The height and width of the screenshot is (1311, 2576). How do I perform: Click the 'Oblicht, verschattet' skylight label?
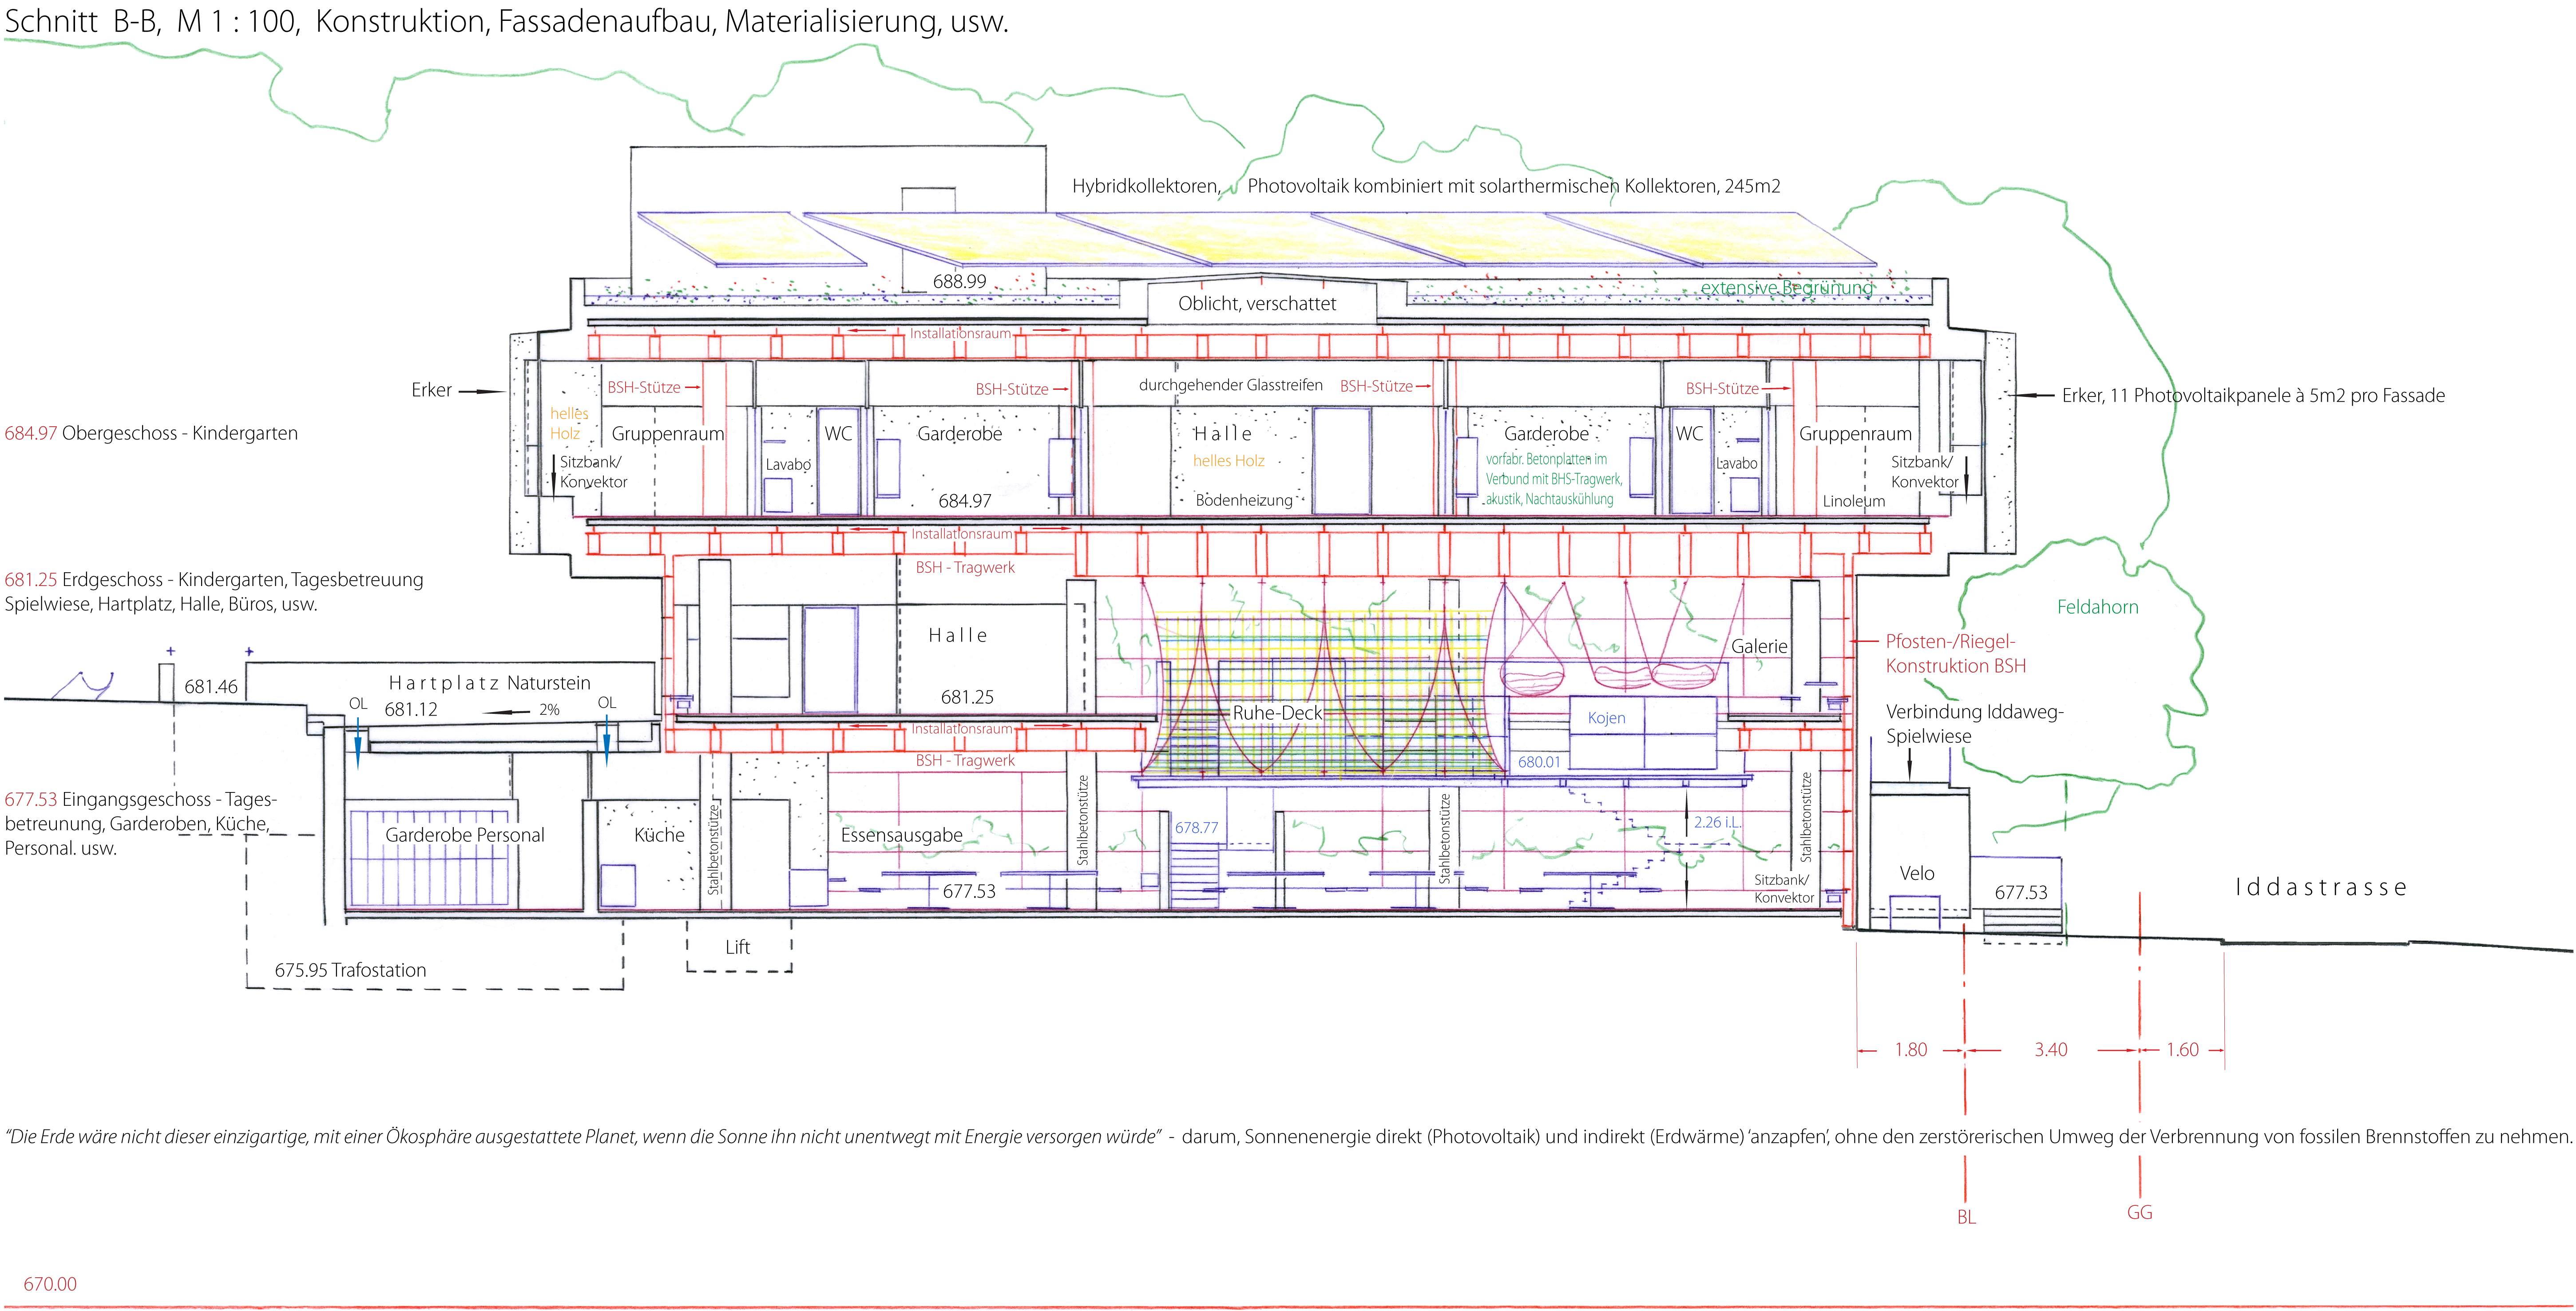click(x=1256, y=304)
